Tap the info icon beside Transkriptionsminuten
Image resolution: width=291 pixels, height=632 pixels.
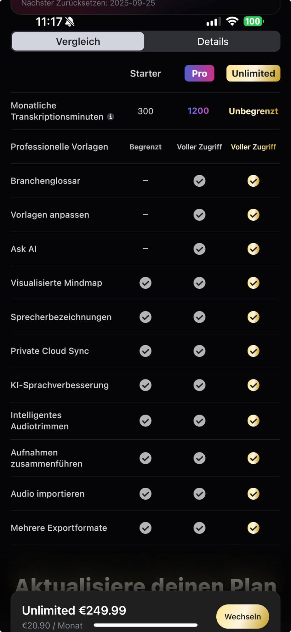point(111,117)
